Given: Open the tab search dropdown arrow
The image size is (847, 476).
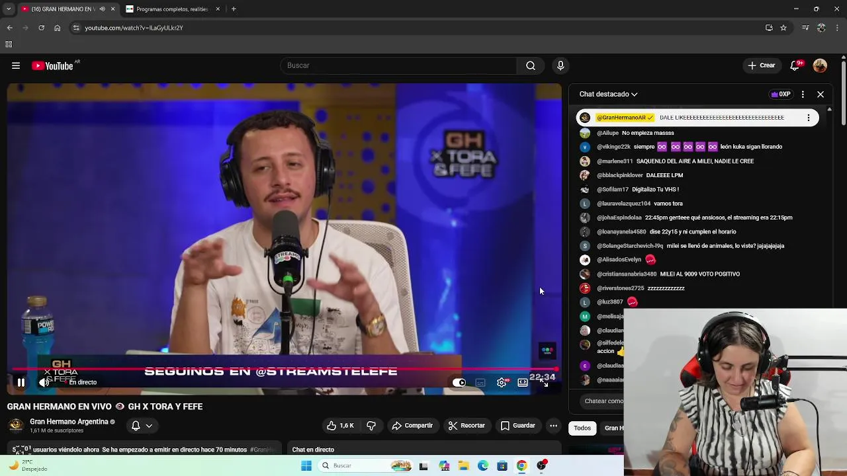Looking at the screenshot, I should (8, 9).
